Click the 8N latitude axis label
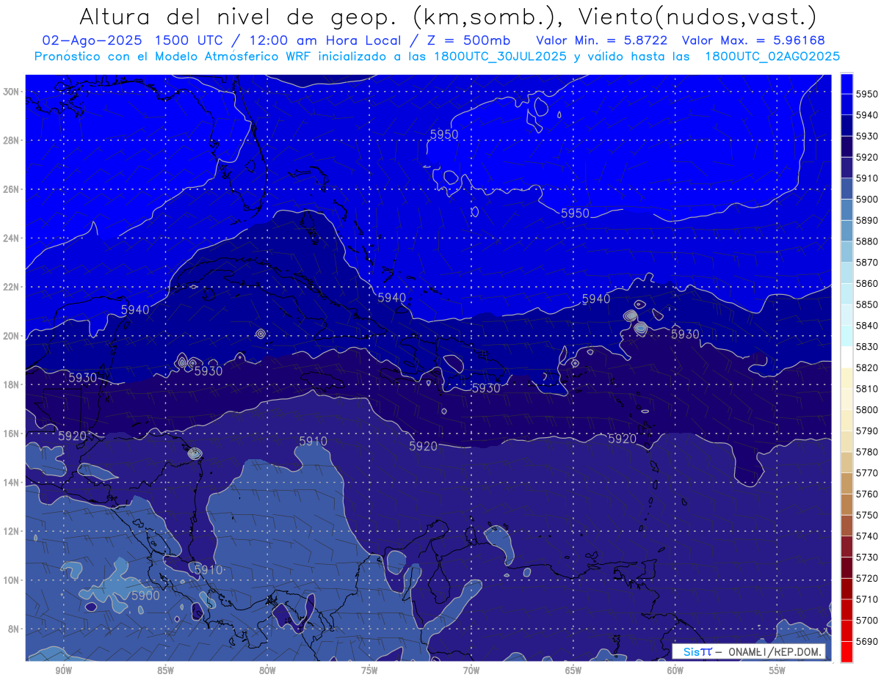This screenshot has width=881, height=680. [14, 629]
